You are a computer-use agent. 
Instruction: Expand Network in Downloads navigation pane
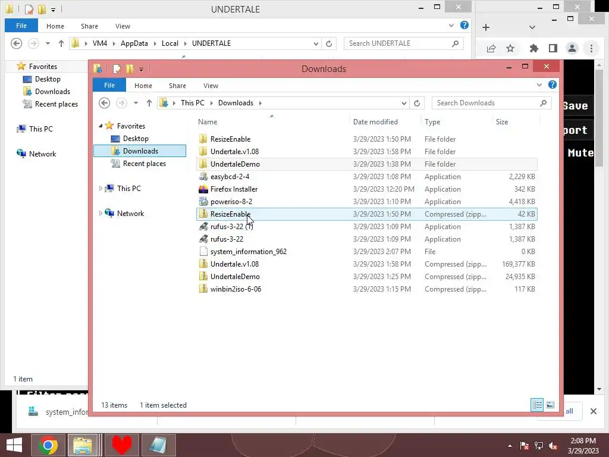click(x=101, y=214)
